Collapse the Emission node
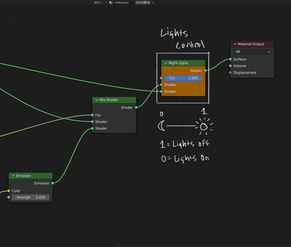This screenshot has width=291, height=247. click(x=13, y=176)
